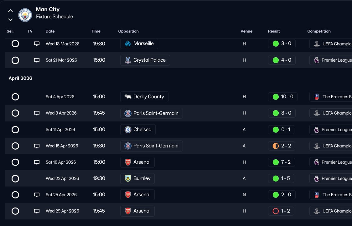Click the Chelsea club crest icon

click(128, 130)
